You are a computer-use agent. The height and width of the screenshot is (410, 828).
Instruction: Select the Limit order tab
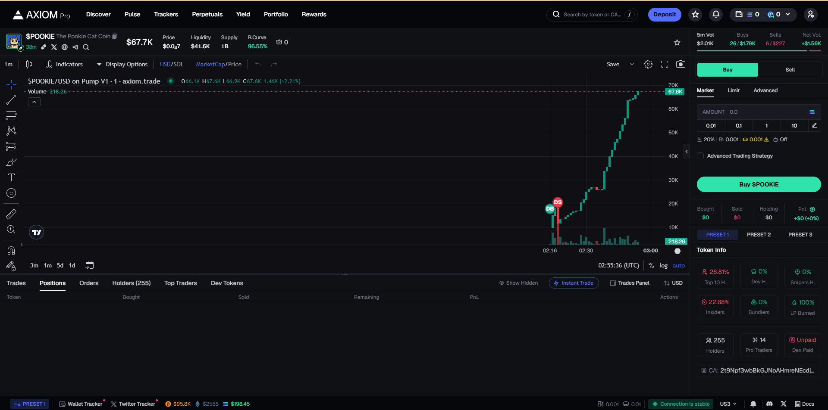pos(734,90)
